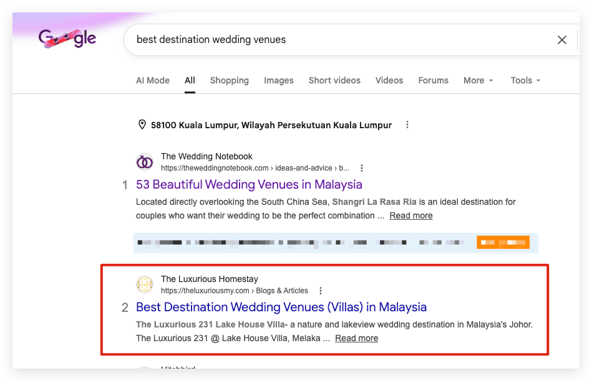Switch to AI Mode tab

tap(153, 80)
